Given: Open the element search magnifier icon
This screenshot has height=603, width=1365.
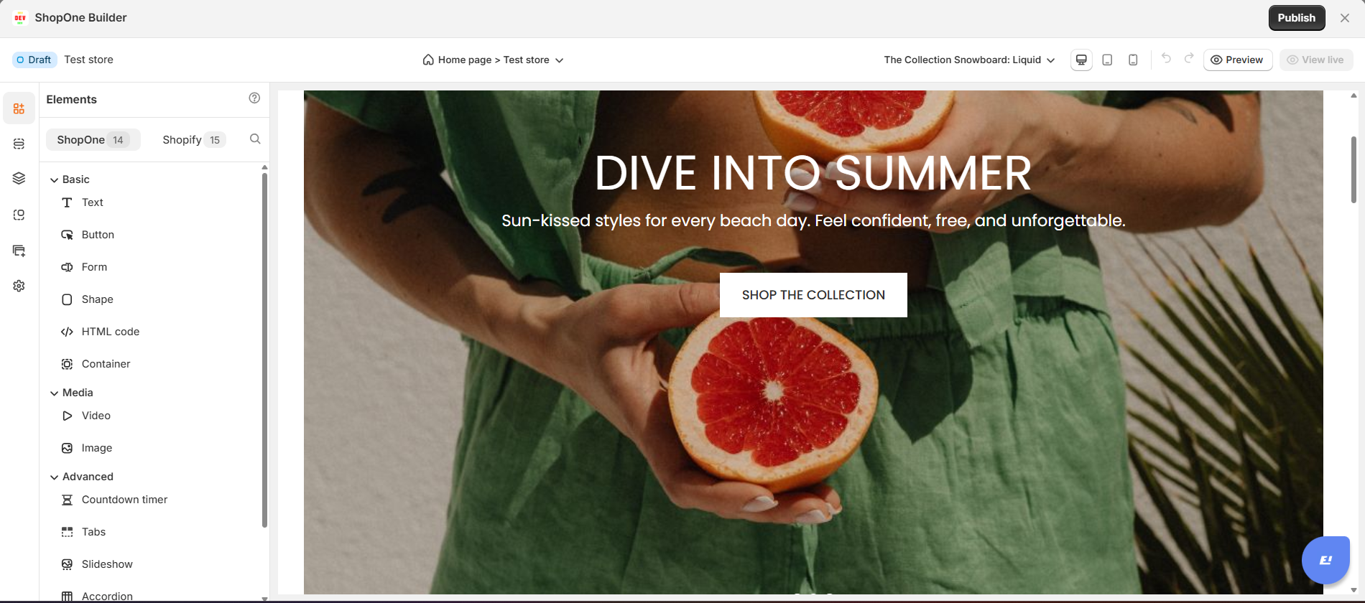Looking at the screenshot, I should [x=255, y=139].
